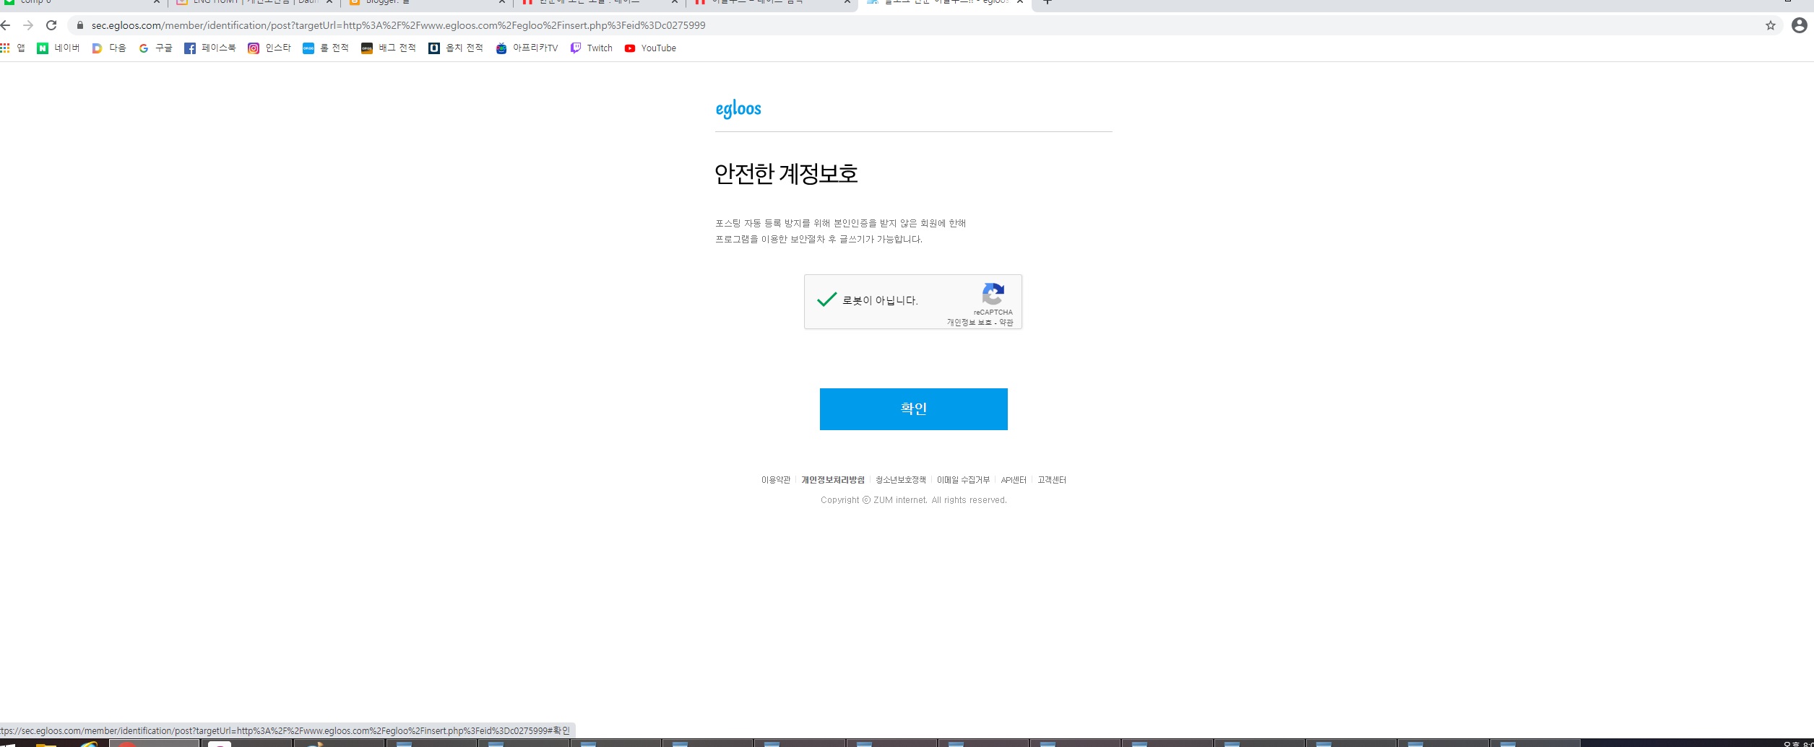Click the blue 확인 button
This screenshot has height=747, width=1814.
tap(913, 409)
